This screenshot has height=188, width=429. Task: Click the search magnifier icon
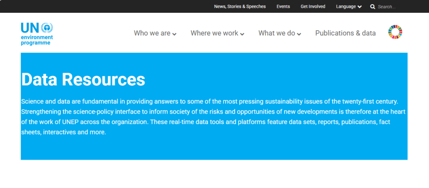[372, 7]
